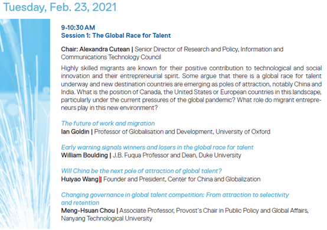Click the red text cursor after Huiyao Wang
The height and width of the screenshot is (230, 327).
tap(100, 179)
